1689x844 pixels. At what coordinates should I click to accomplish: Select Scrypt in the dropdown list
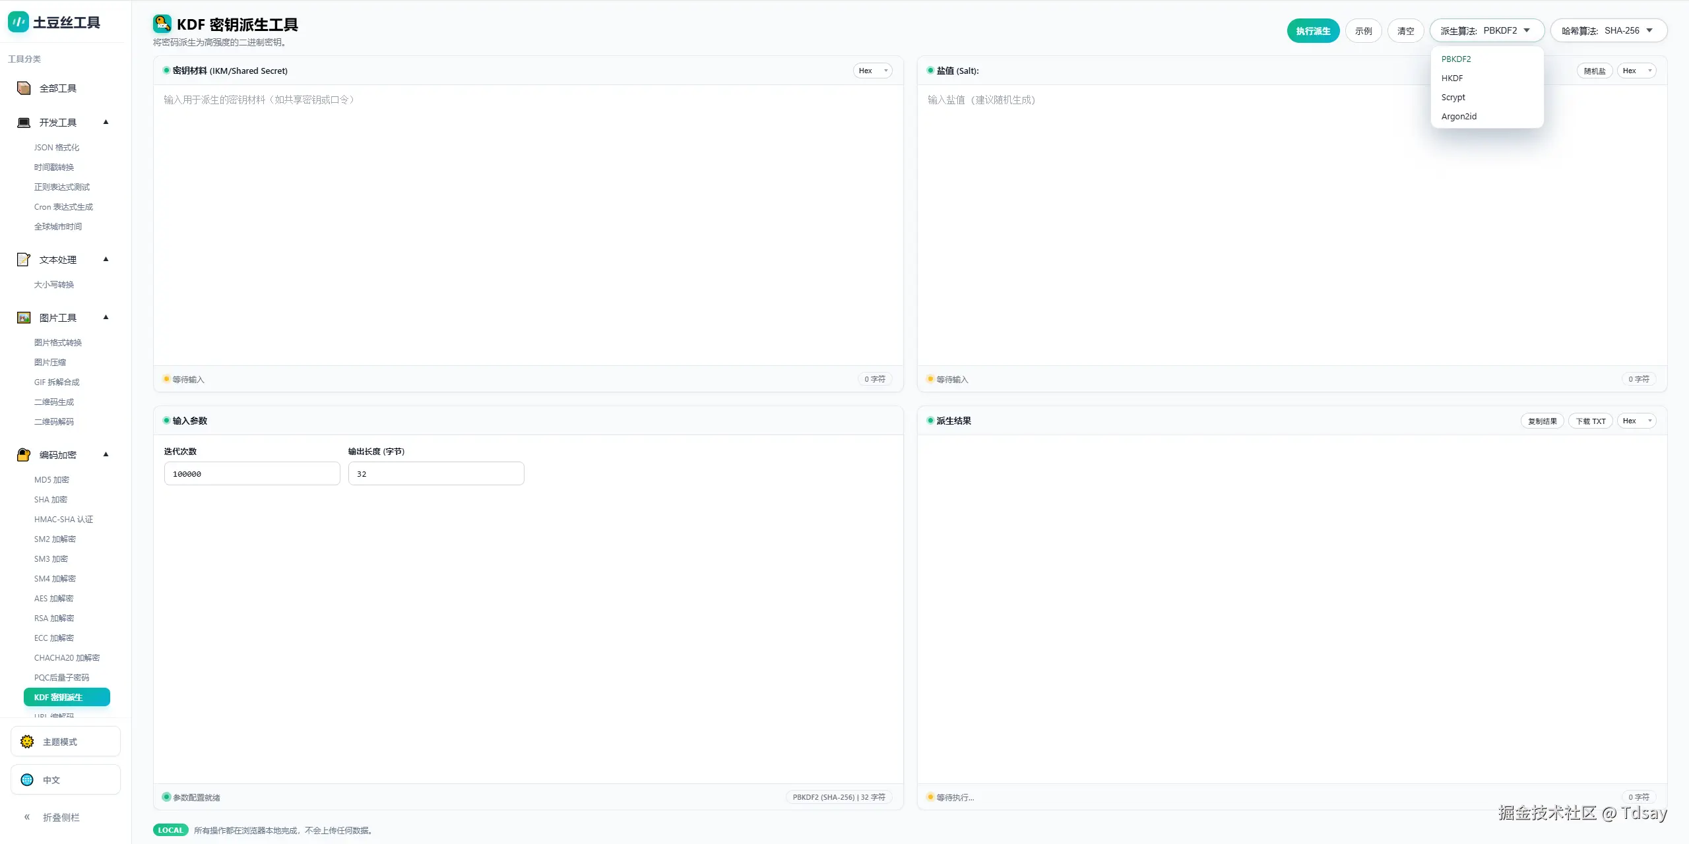click(x=1453, y=97)
